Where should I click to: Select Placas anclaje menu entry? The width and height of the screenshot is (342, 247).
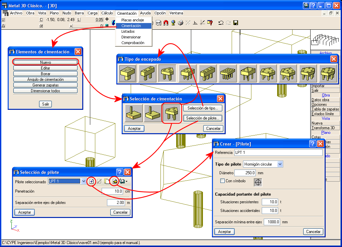(132, 20)
